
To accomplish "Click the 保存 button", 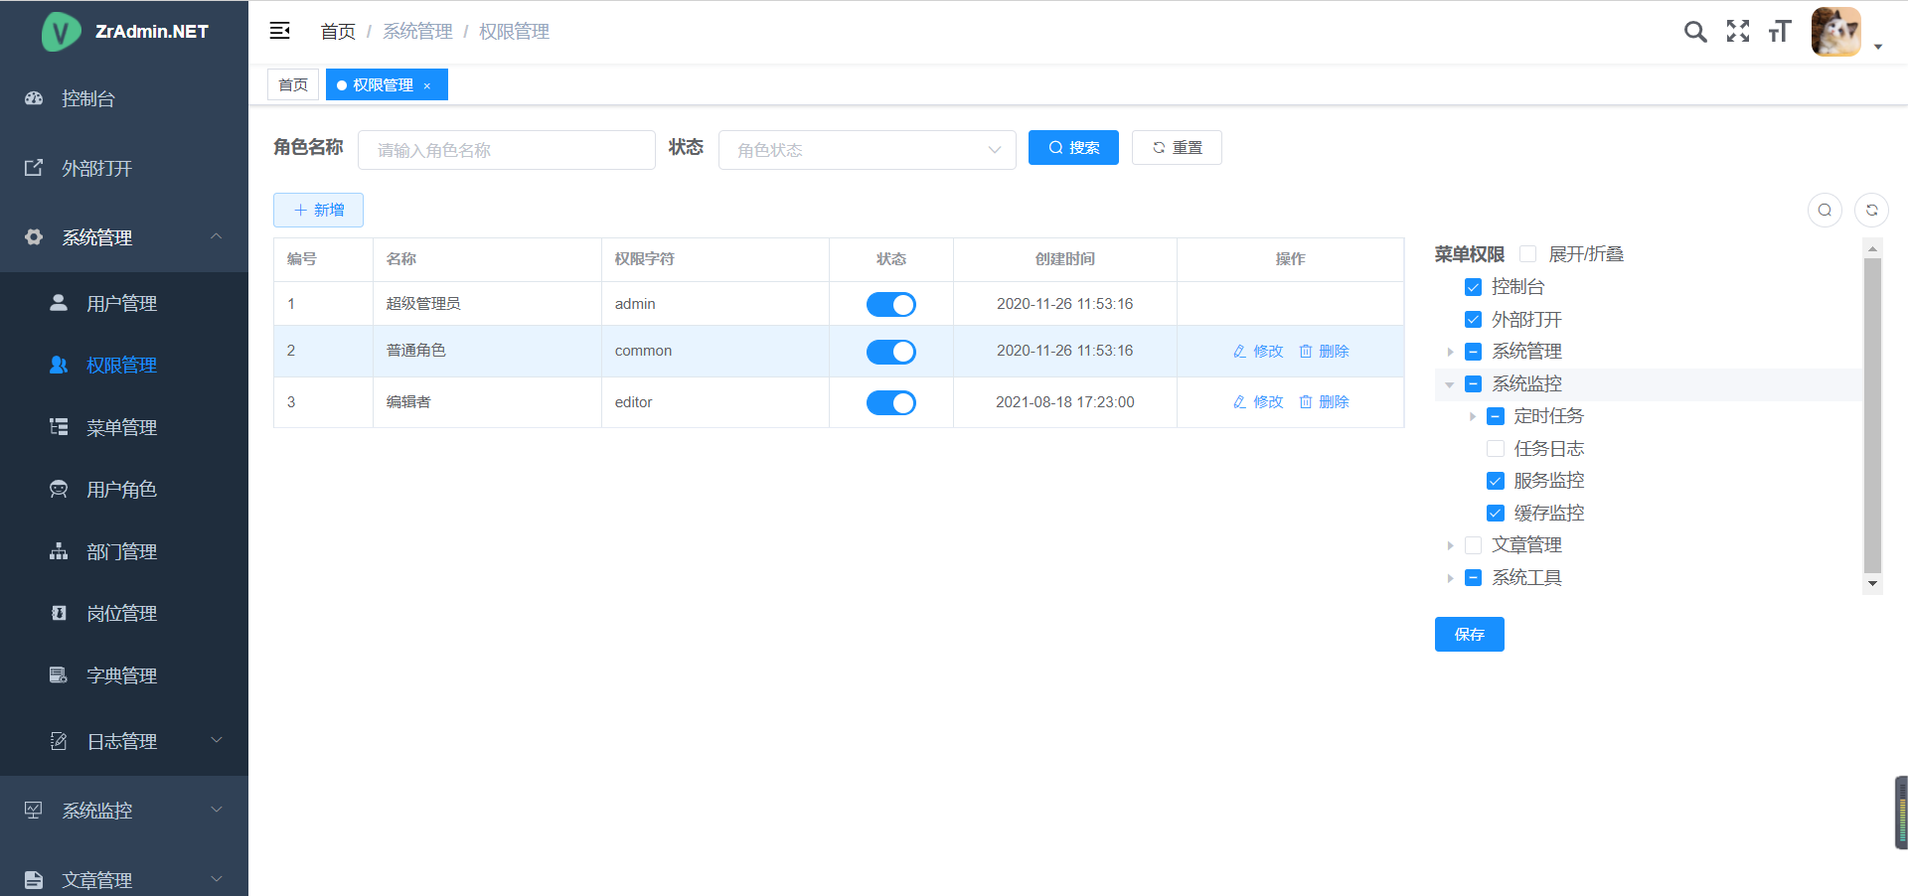I will pos(1469,635).
